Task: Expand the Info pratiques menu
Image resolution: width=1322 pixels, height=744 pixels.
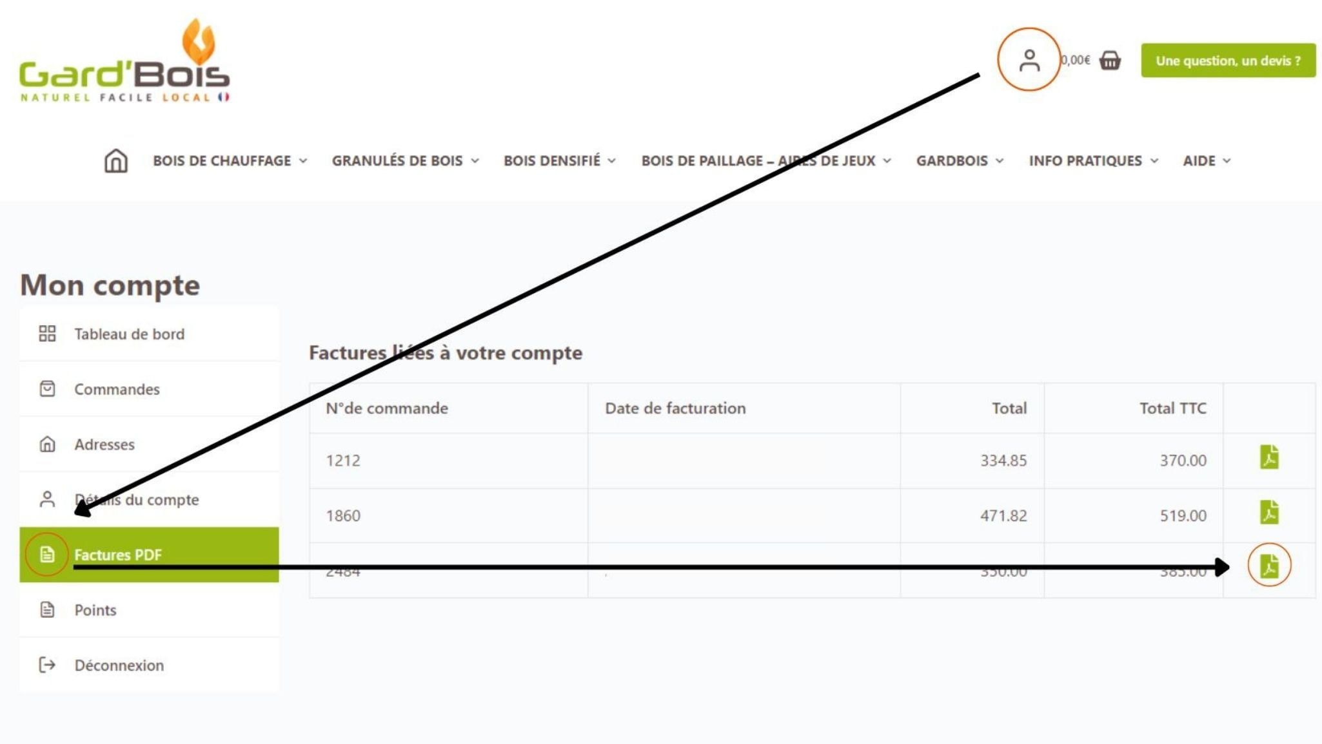Action: (1093, 160)
